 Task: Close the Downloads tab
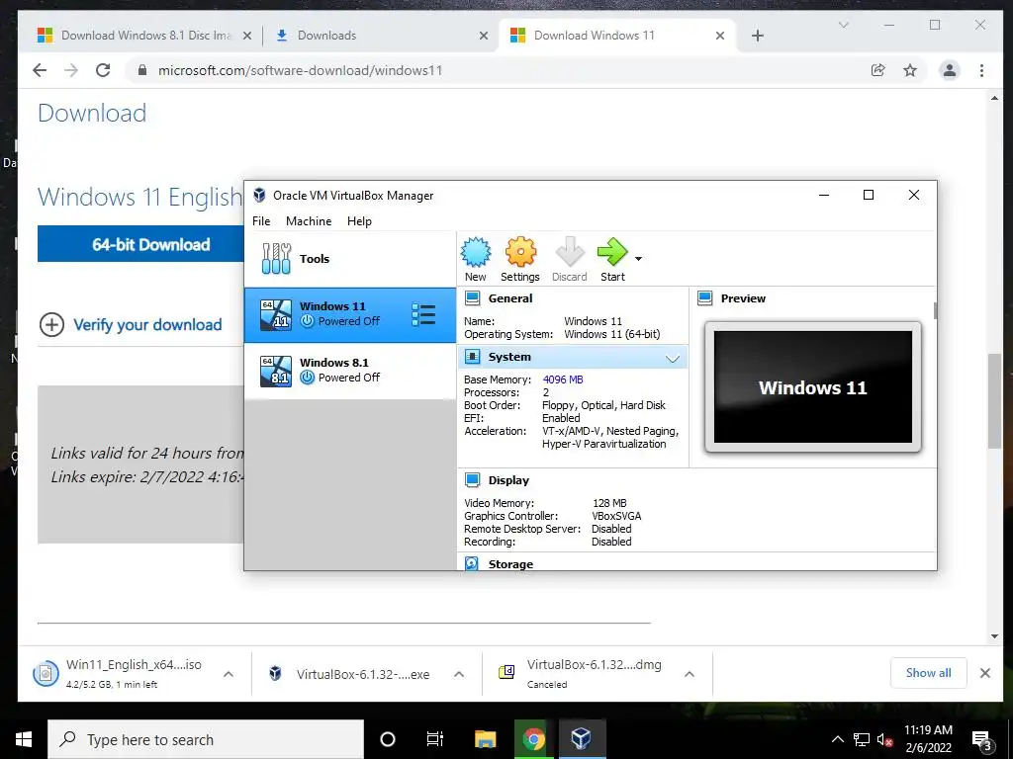click(x=483, y=37)
